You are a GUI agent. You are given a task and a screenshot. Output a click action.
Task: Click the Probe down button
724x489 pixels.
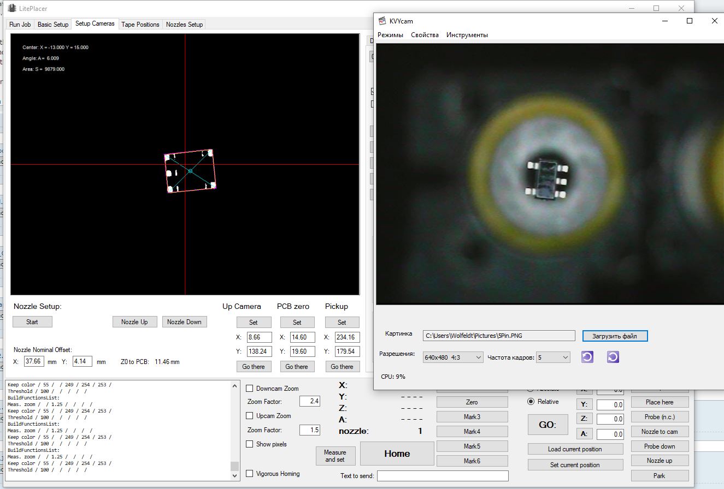click(x=660, y=446)
